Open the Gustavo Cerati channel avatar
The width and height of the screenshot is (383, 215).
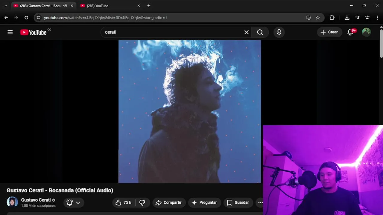(12, 202)
